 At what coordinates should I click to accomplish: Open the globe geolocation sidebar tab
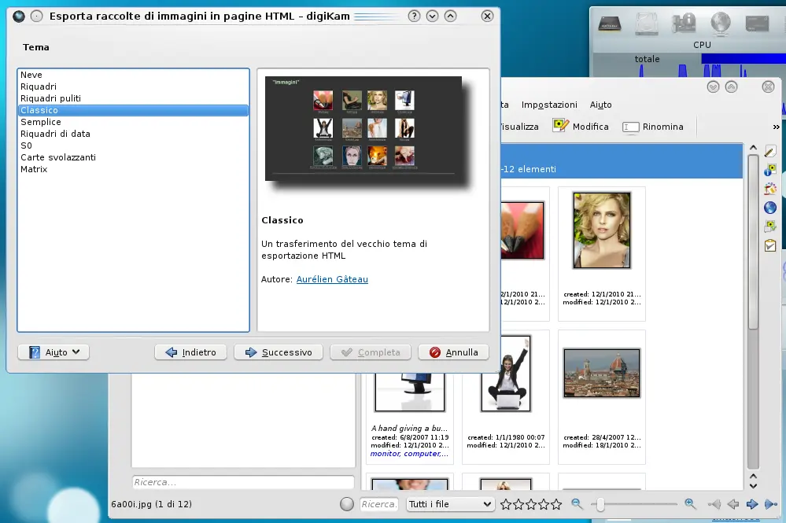click(770, 208)
